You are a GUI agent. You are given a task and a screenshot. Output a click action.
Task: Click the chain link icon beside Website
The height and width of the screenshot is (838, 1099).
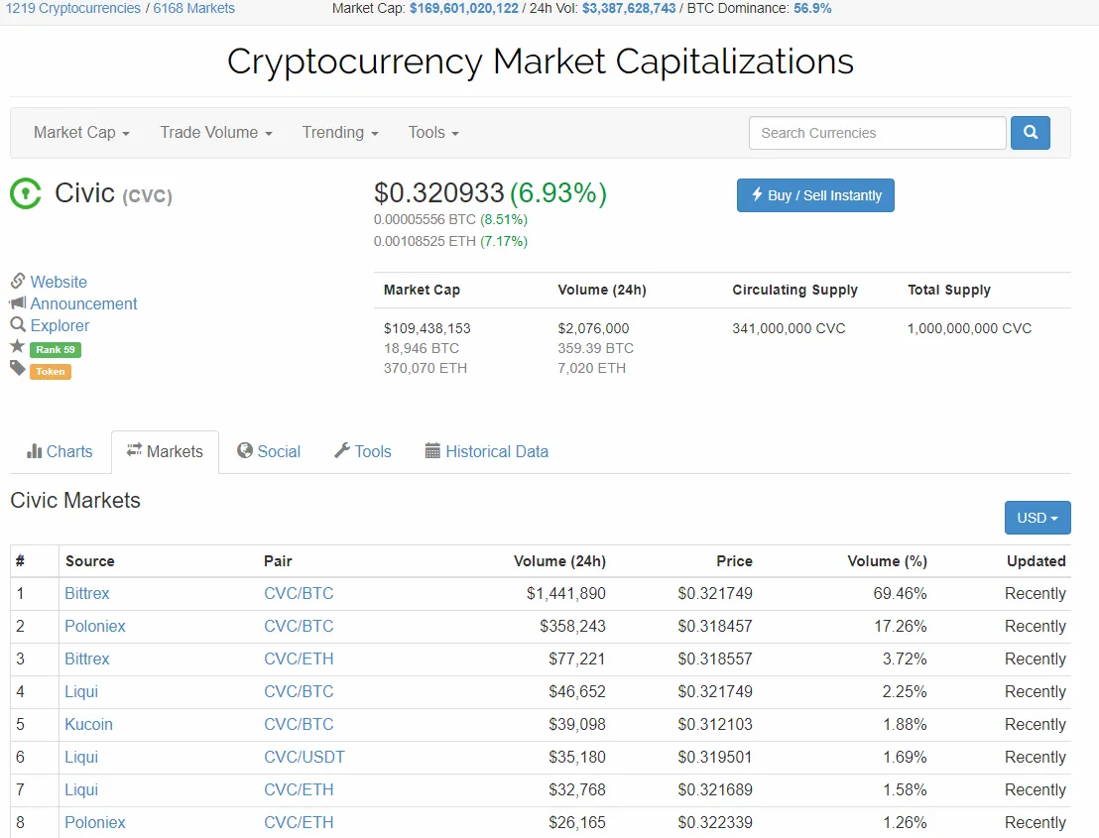(18, 281)
